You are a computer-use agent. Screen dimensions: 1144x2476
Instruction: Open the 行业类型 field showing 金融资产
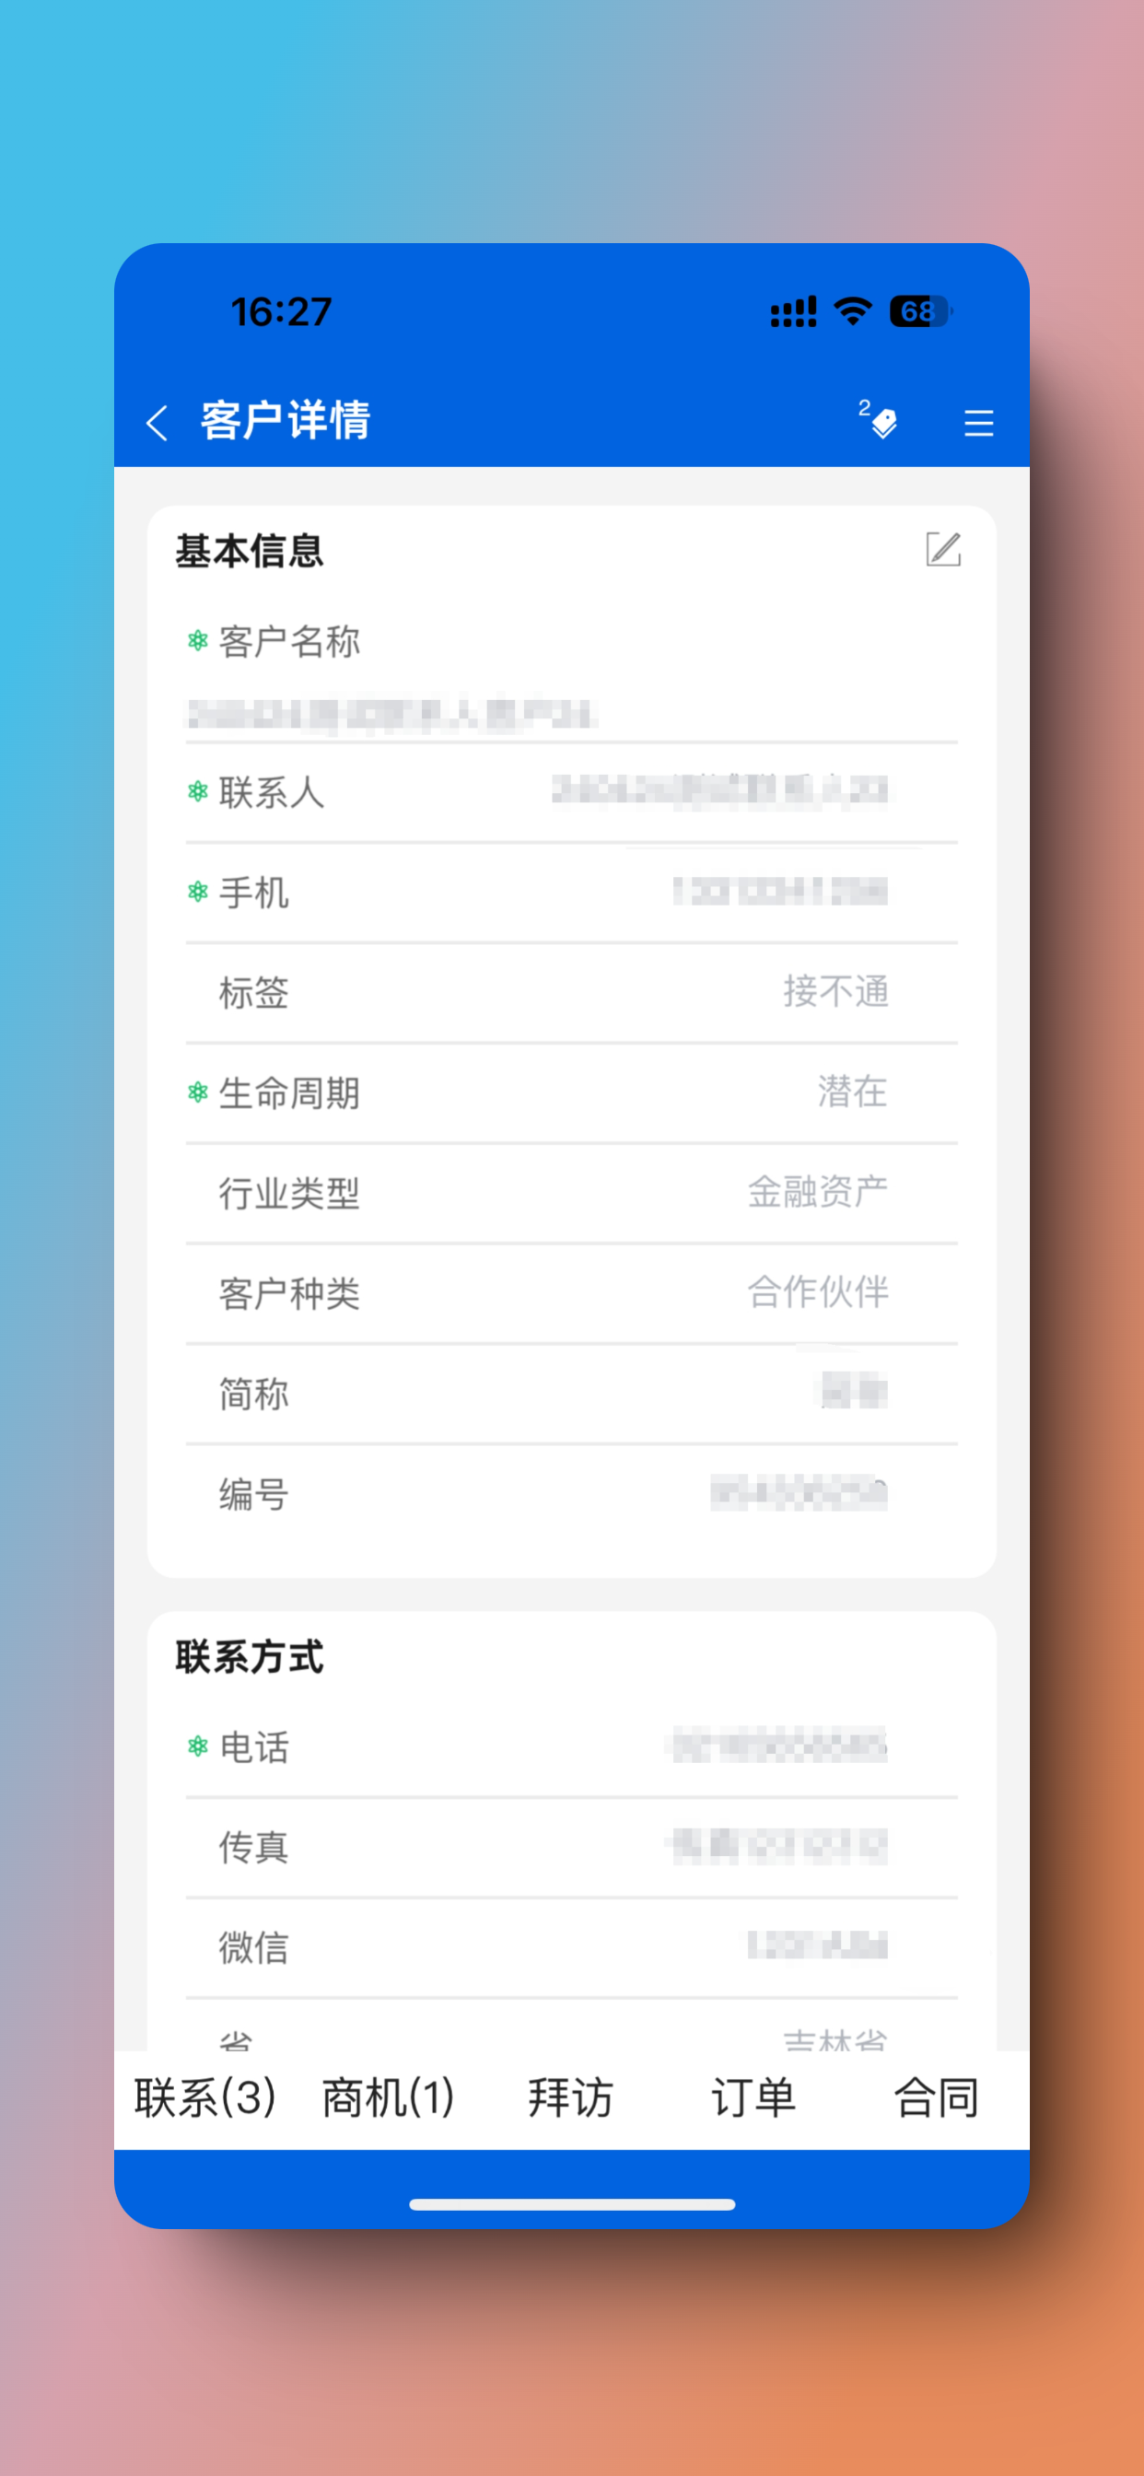coord(572,1193)
